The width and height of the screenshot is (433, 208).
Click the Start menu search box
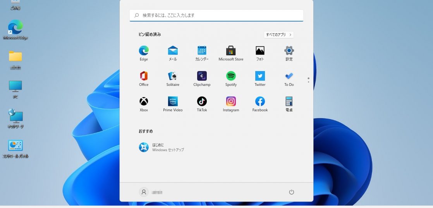tap(216, 15)
